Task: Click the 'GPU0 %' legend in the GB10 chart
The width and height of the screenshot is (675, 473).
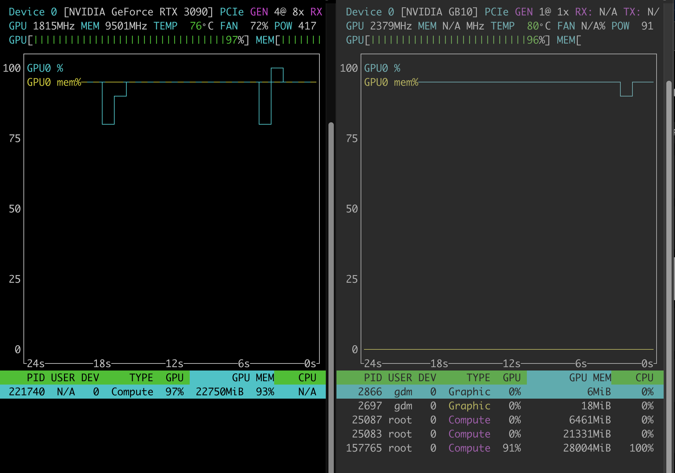Action: coord(382,68)
